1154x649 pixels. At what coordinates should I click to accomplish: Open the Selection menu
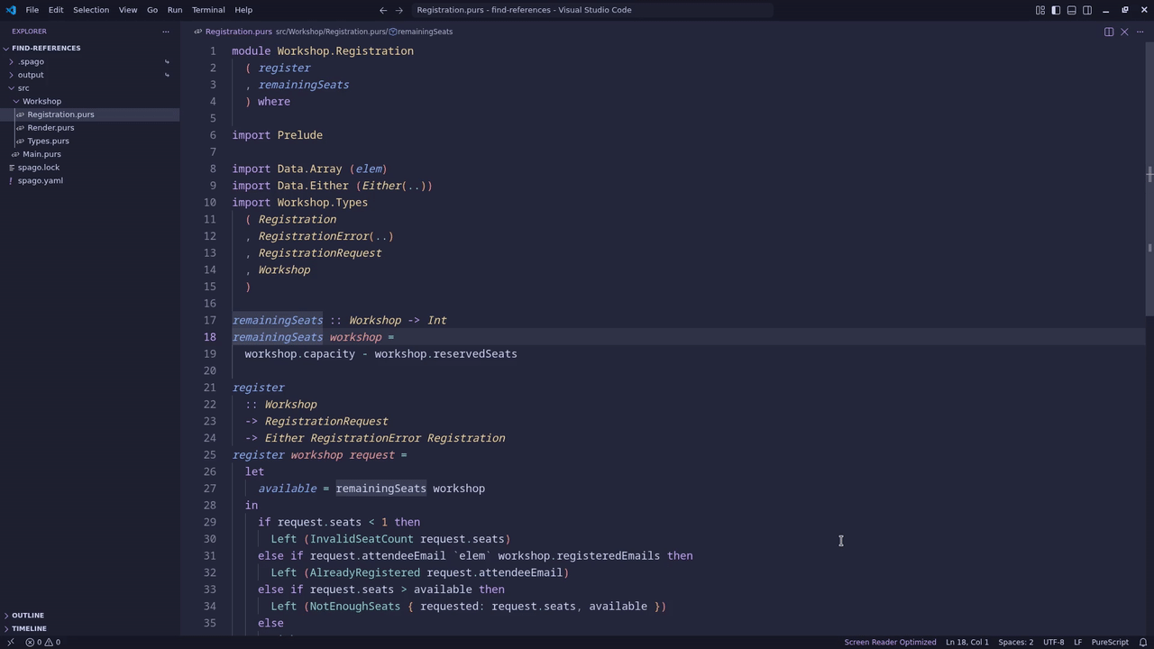point(91,10)
